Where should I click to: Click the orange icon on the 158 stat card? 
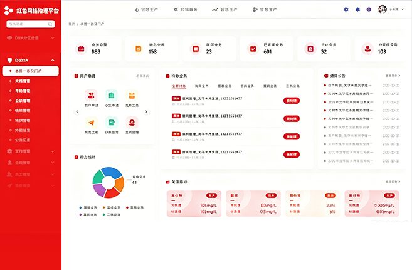click(138, 49)
